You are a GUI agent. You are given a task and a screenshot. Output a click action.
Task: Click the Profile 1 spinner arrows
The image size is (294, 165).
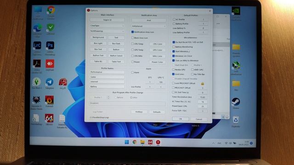(108, 97)
